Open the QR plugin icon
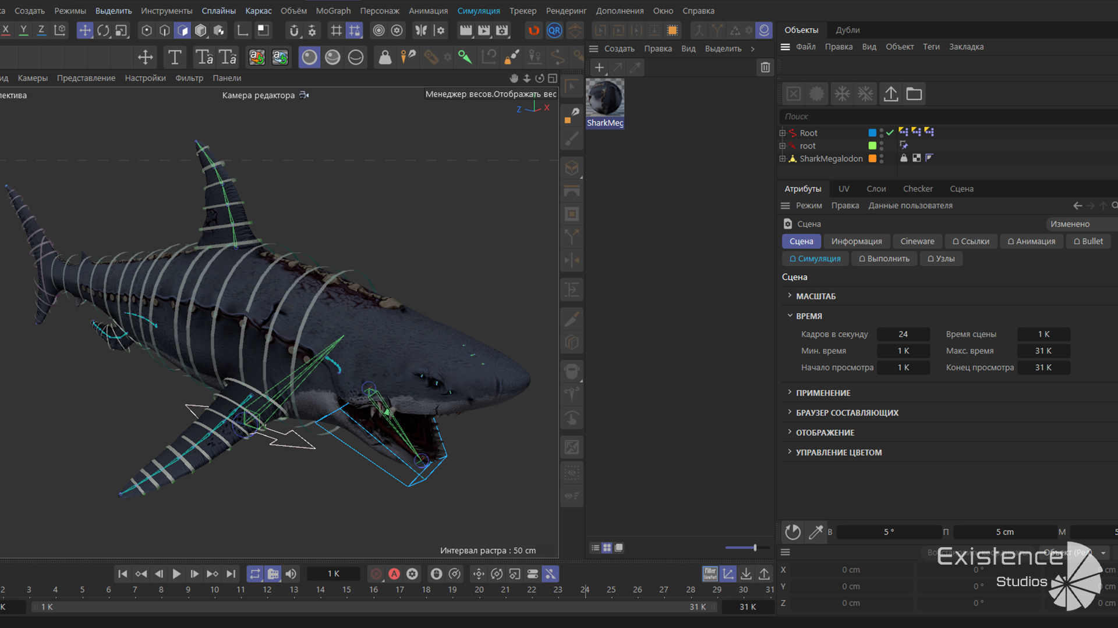This screenshot has width=1118, height=628. click(554, 30)
